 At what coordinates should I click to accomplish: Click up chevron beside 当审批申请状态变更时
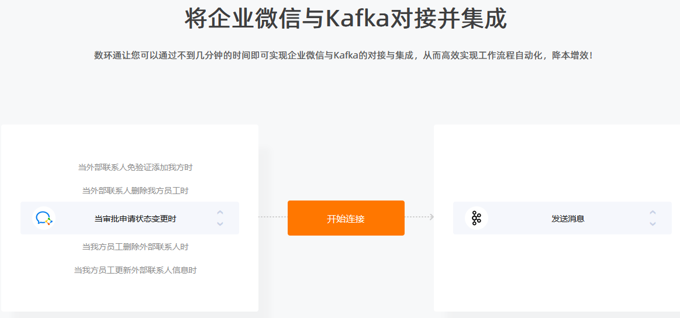220,213
